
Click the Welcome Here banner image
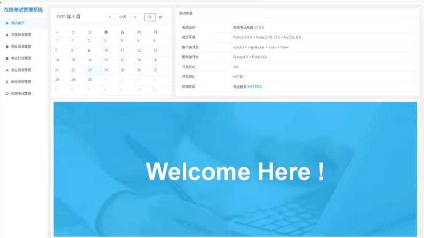[x=235, y=169]
